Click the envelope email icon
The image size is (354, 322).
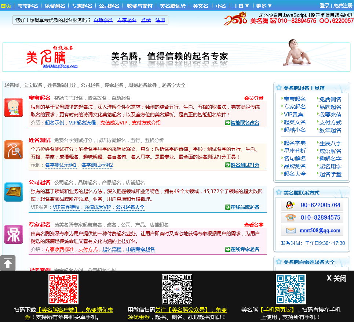pos(291,230)
